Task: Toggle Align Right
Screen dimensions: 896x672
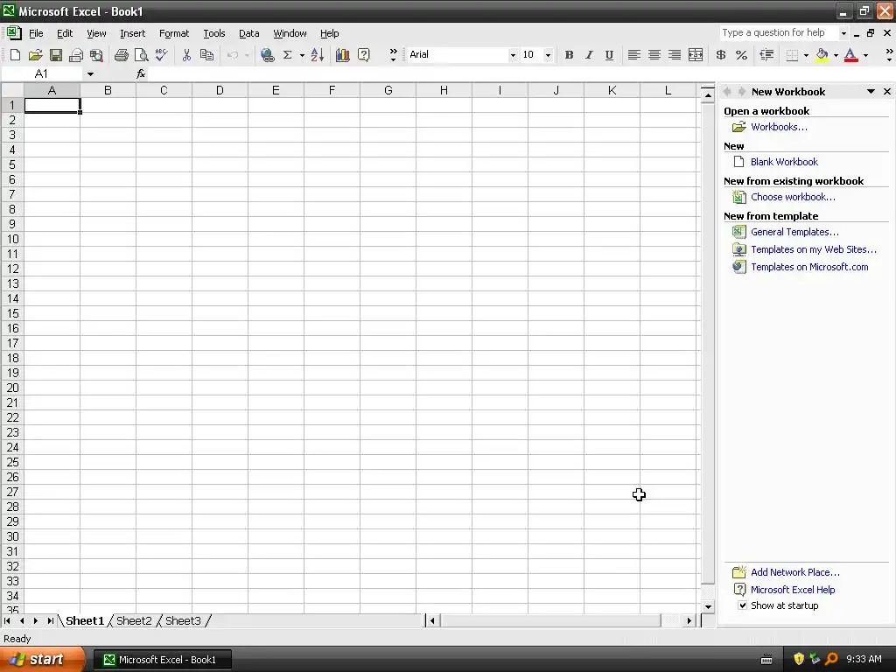Action: click(675, 55)
